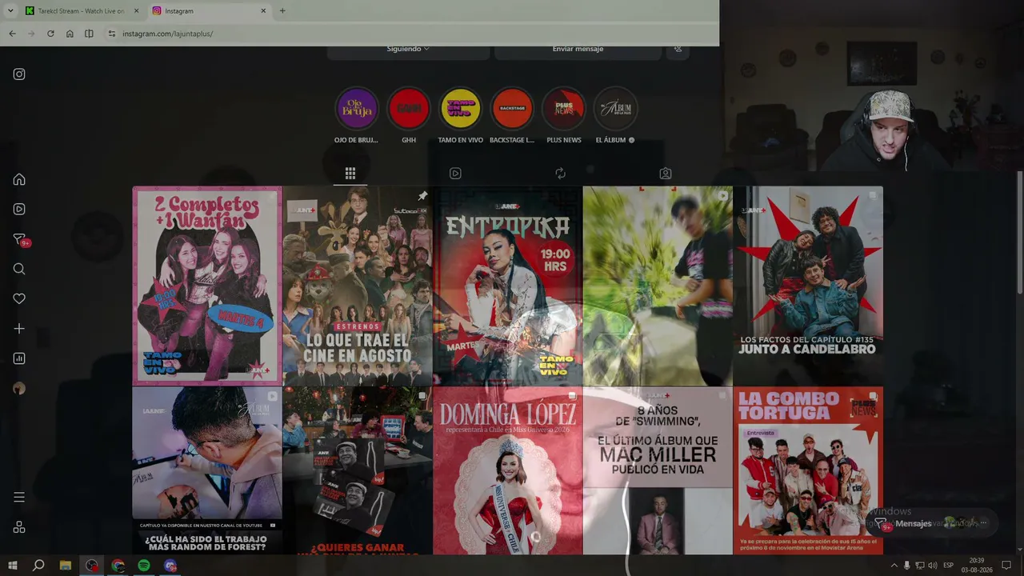Open the More hamburger menu in sidebar

tap(19, 497)
